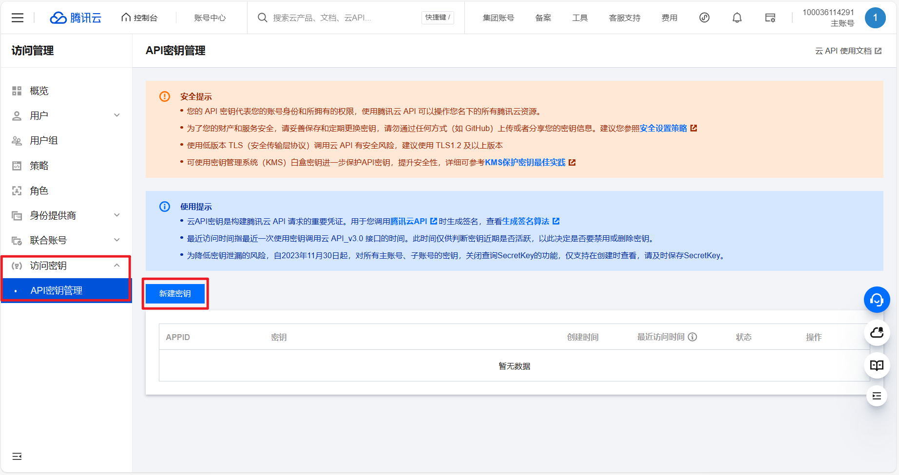Click the search box for cloud products
The image size is (899, 475).
(341, 18)
